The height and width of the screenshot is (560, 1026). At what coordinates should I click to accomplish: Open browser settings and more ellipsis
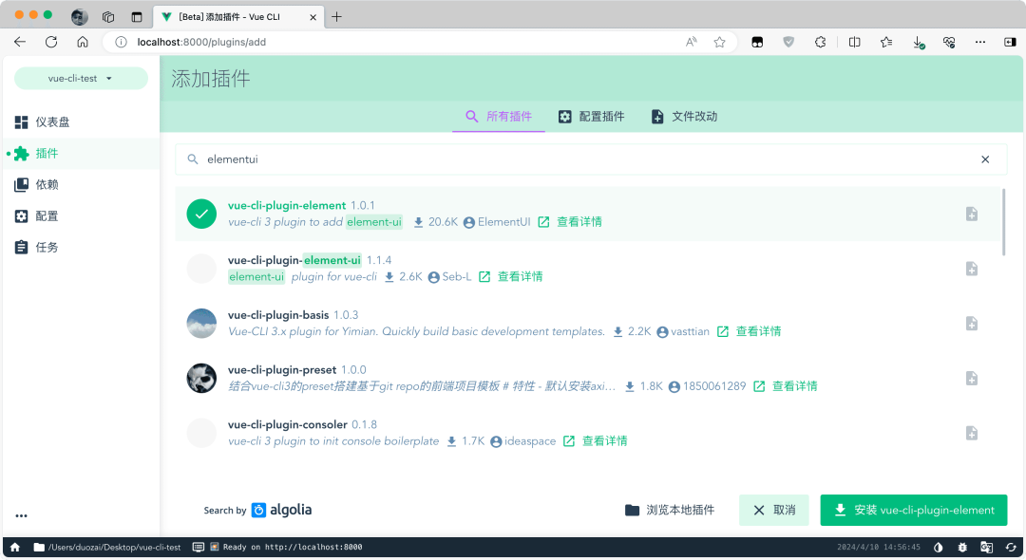tap(980, 42)
